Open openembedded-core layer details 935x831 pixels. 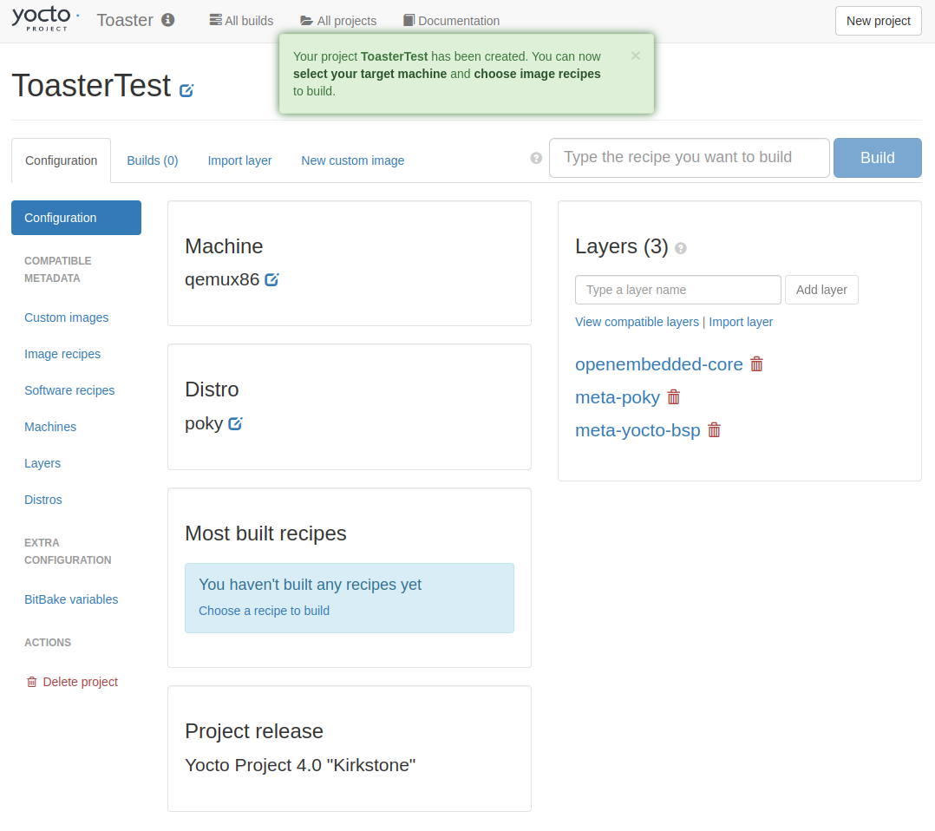click(x=659, y=364)
